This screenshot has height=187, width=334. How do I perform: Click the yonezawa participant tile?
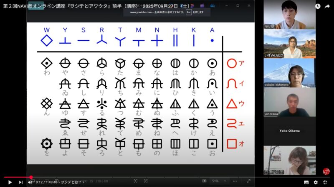pos(289,102)
